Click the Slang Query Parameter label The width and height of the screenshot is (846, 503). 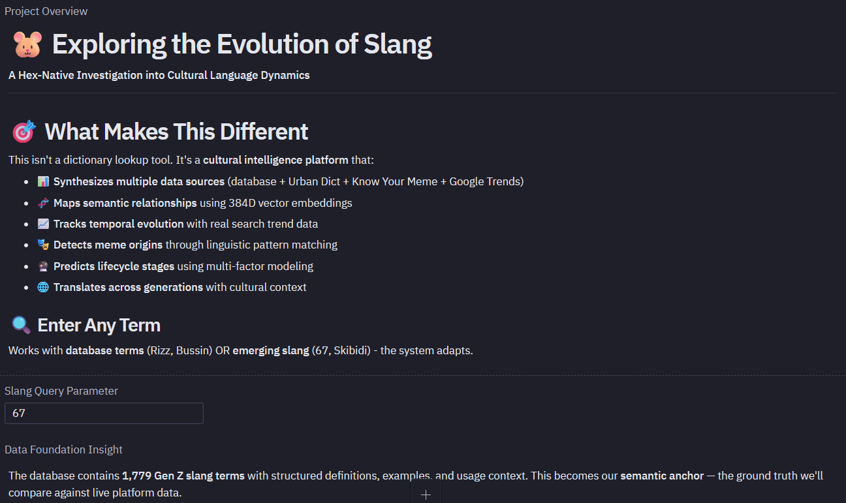(61, 391)
